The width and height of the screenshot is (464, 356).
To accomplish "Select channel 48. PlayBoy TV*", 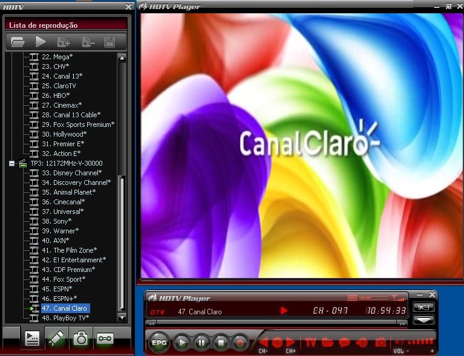I will click(x=65, y=318).
